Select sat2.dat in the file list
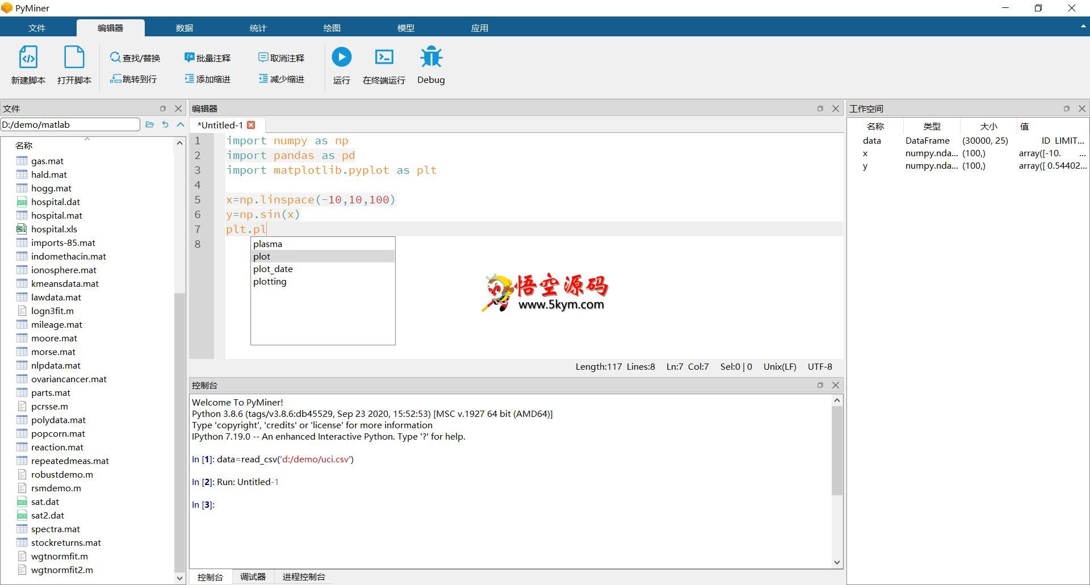This screenshot has height=585, width=1090. (x=48, y=515)
